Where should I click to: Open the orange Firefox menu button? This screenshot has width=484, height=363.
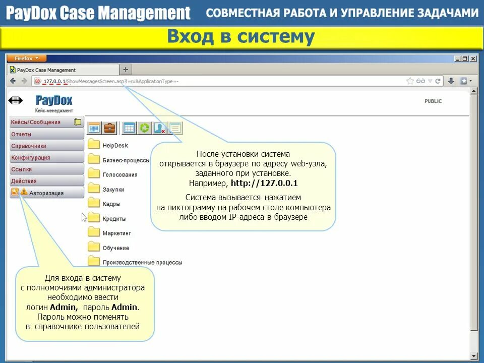tap(27, 58)
